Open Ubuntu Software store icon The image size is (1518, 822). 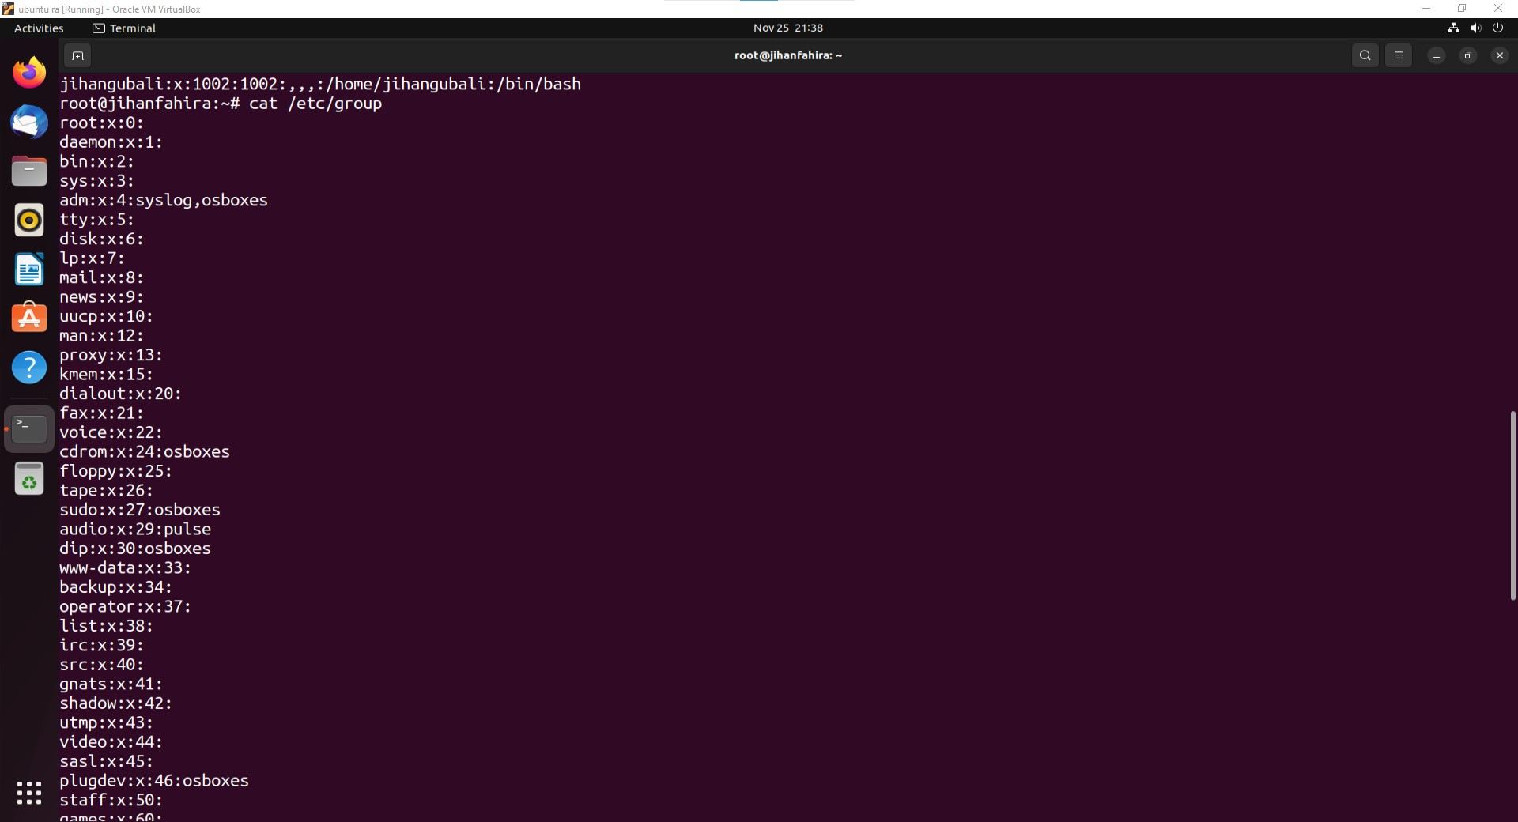[29, 319]
